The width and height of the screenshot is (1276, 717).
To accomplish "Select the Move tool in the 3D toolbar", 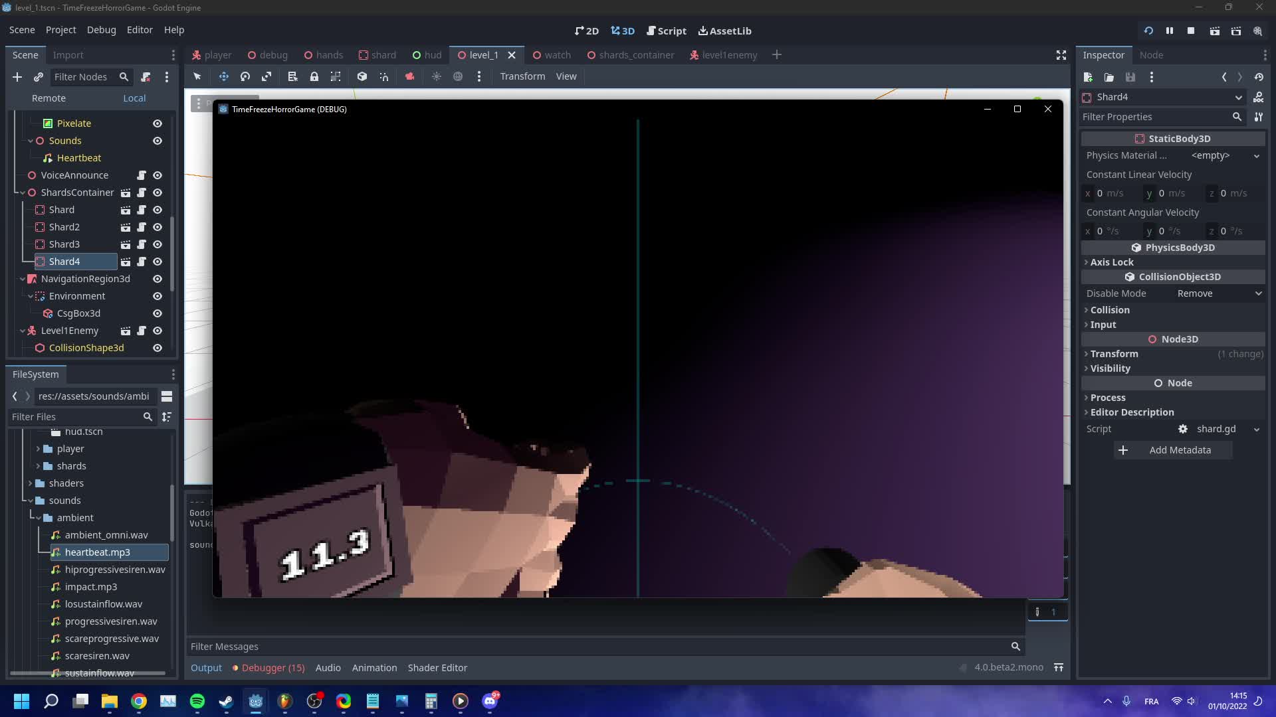I will (x=223, y=76).
